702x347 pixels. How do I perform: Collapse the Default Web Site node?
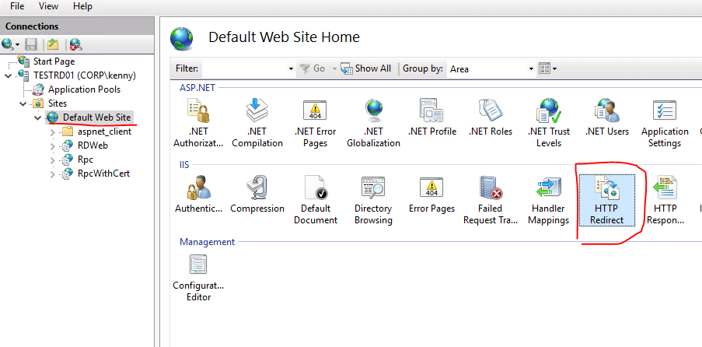38,117
